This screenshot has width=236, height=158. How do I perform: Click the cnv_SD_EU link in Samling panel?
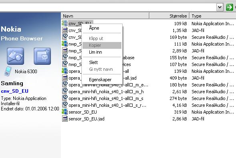click(14, 91)
